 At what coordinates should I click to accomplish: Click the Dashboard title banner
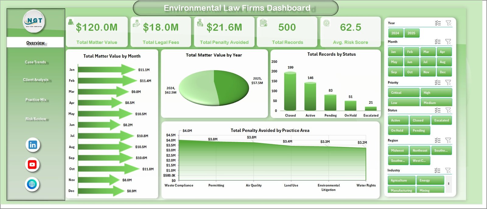pos(236,8)
